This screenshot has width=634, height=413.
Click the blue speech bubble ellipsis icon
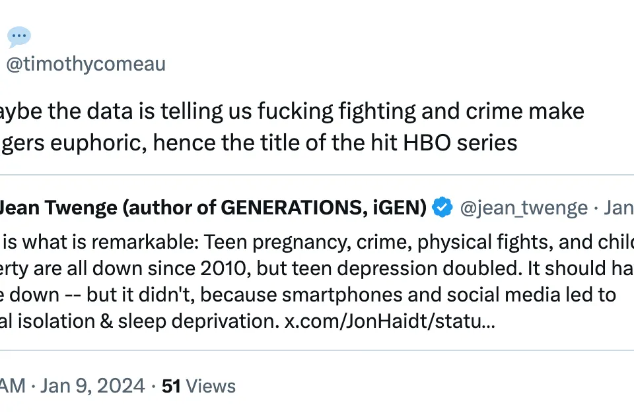tap(19, 36)
